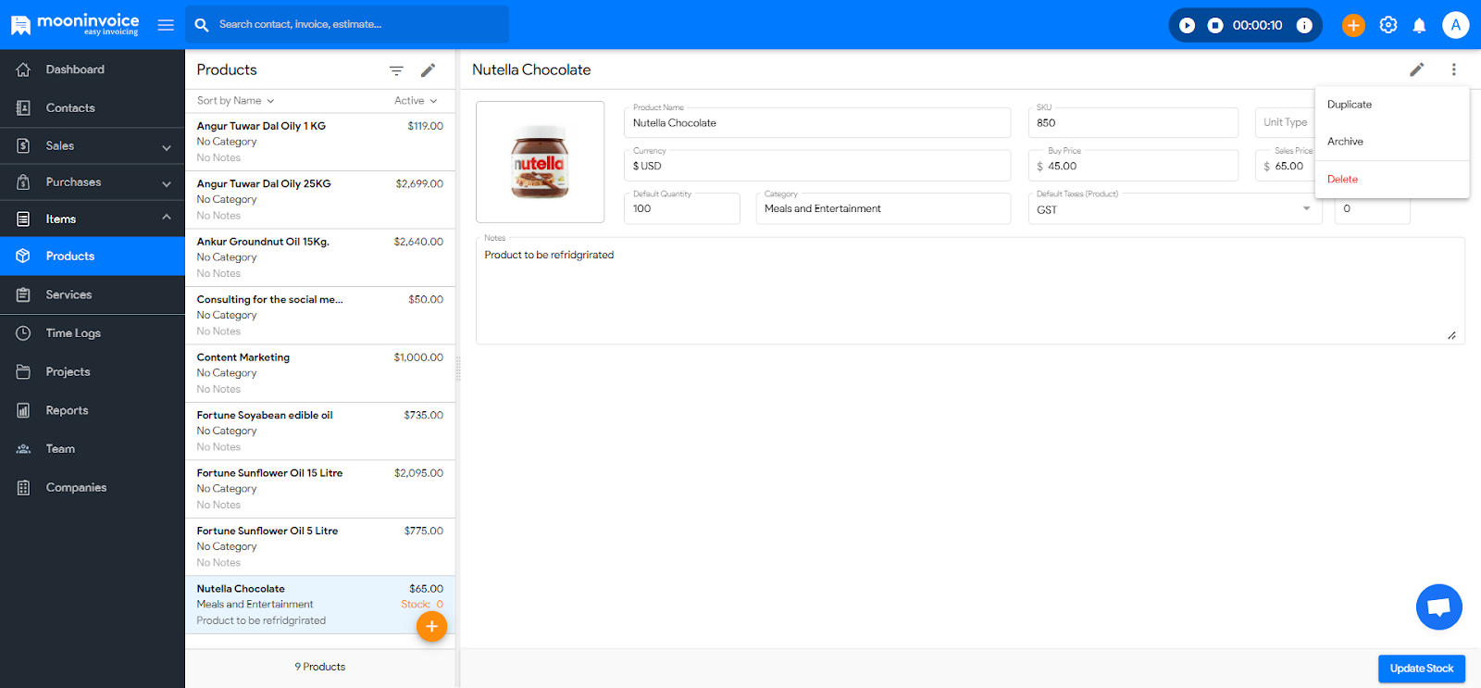Select Products in sidebar

tap(93, 256)
